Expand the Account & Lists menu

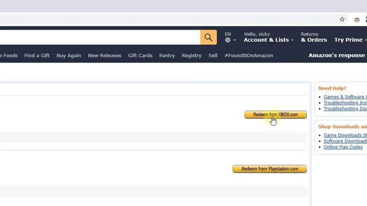pos(268,37)
